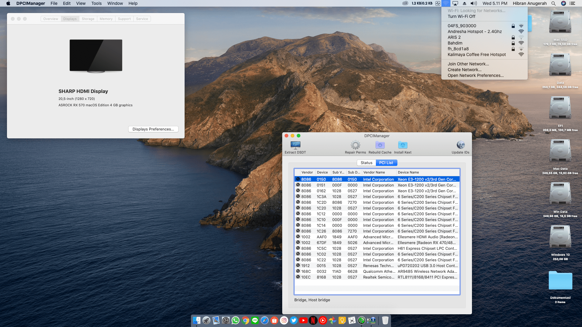
Task: Open the Window menu in menu bar
Action: point(115,3)
